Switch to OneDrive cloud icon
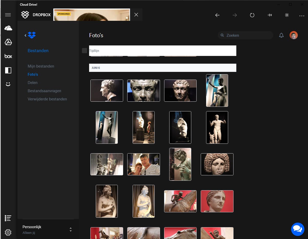The image size is (308, 239). click(8, 28)
